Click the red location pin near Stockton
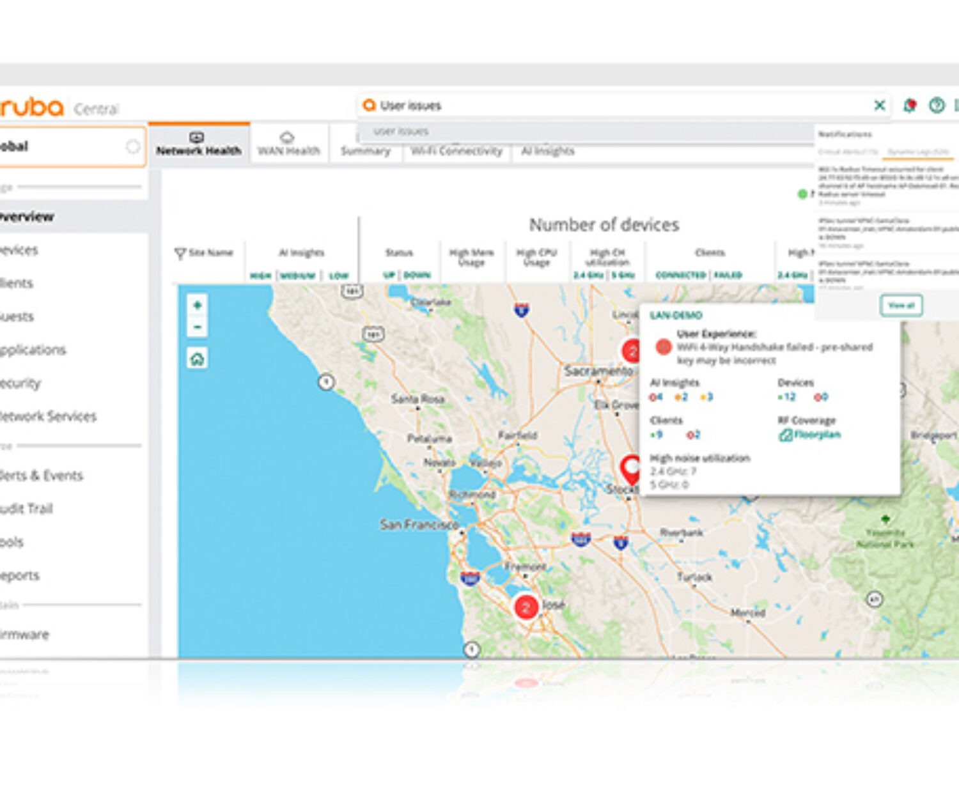The width and height of the screenshot is (959, 799). click(630, 469)
